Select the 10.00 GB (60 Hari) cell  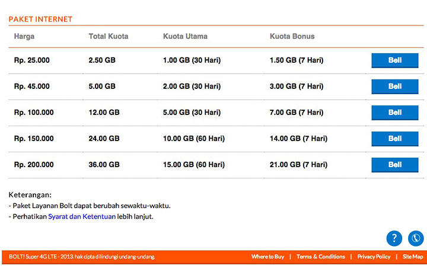(194, 139)
